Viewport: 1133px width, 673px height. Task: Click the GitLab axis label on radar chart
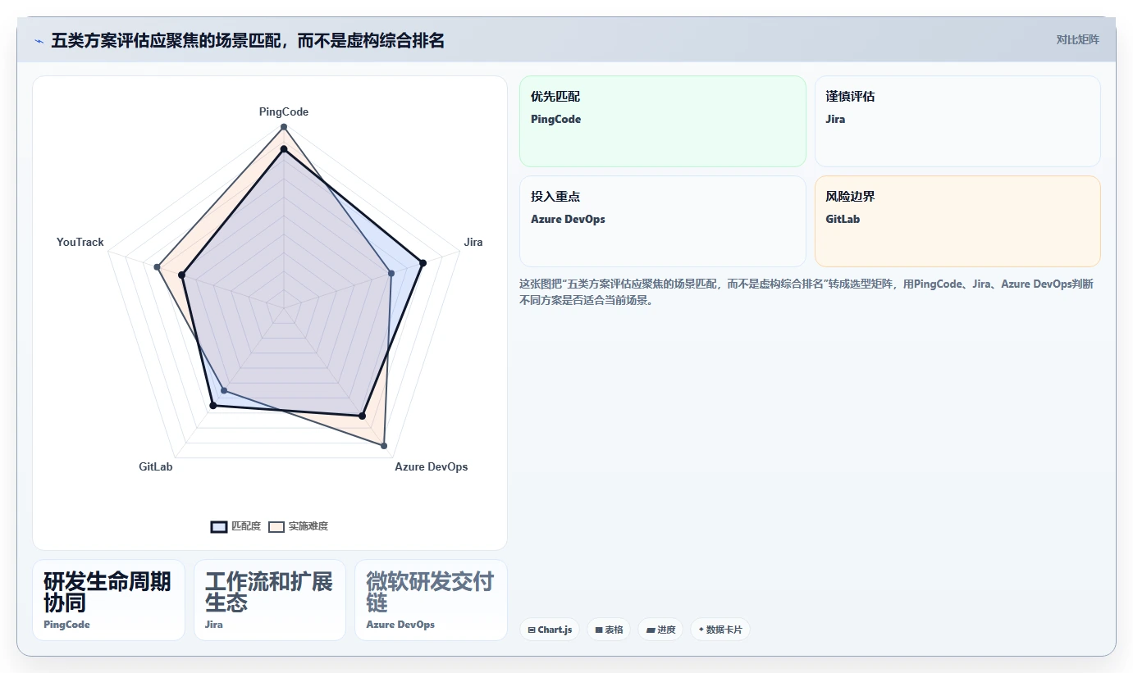click(x=156, y=466)
